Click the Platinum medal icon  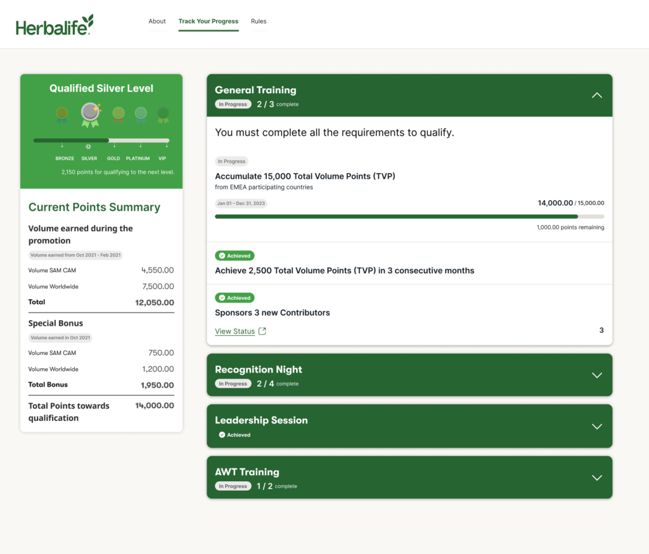[141, 115]
